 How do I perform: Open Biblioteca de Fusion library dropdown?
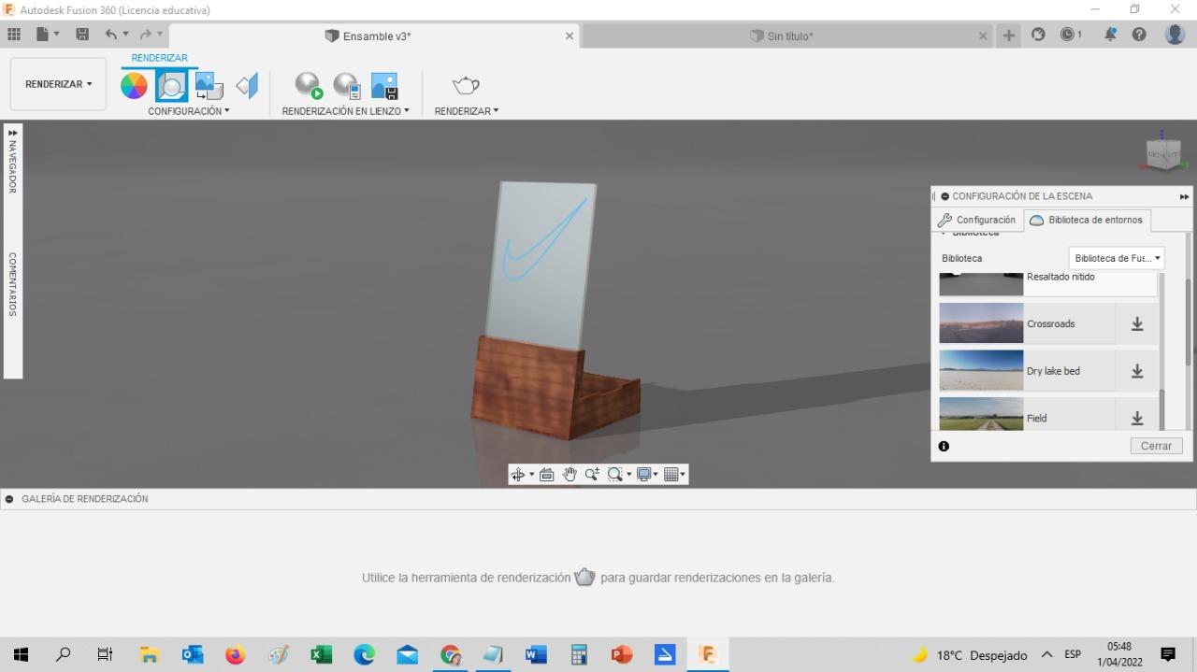point(1117,258)
